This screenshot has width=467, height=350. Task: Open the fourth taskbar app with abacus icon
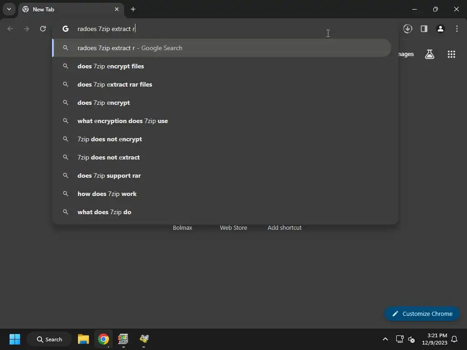(123, 339)
